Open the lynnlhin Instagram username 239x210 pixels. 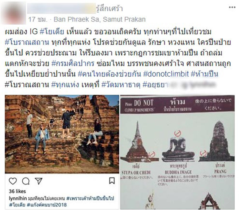pos(18,198)
